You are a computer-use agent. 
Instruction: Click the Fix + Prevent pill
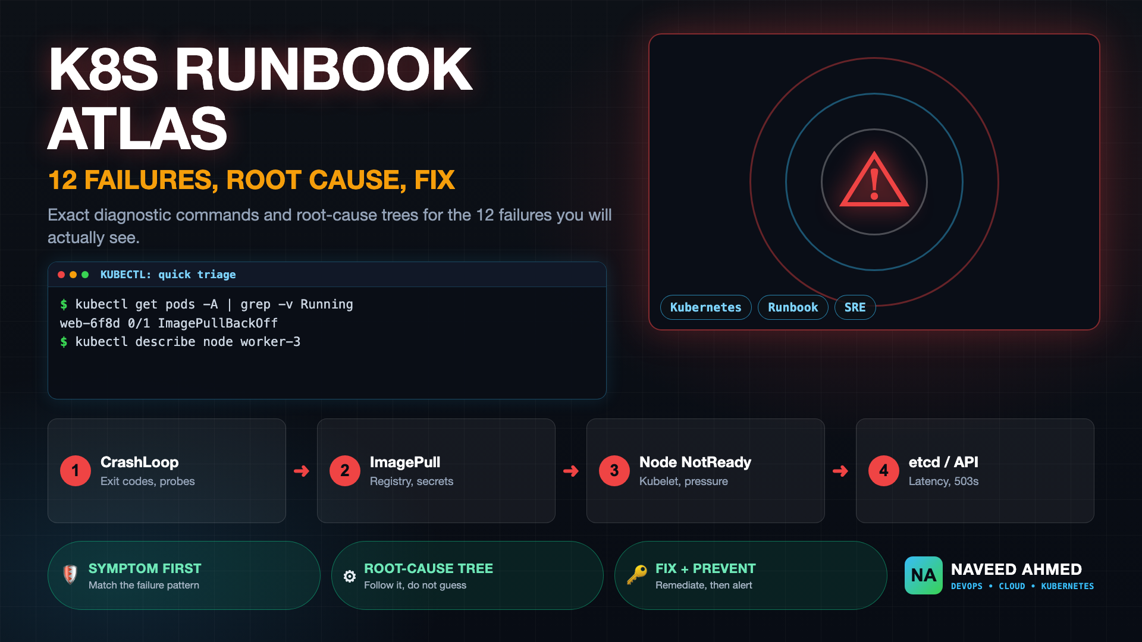click(x=751, y=575)
